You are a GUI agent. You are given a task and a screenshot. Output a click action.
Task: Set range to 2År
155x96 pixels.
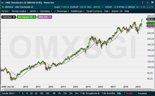65,93
